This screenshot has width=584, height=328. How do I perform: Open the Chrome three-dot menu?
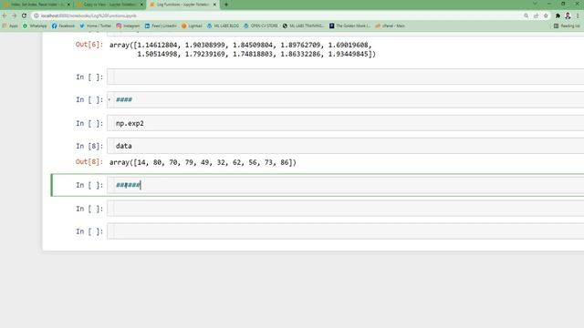578,15
